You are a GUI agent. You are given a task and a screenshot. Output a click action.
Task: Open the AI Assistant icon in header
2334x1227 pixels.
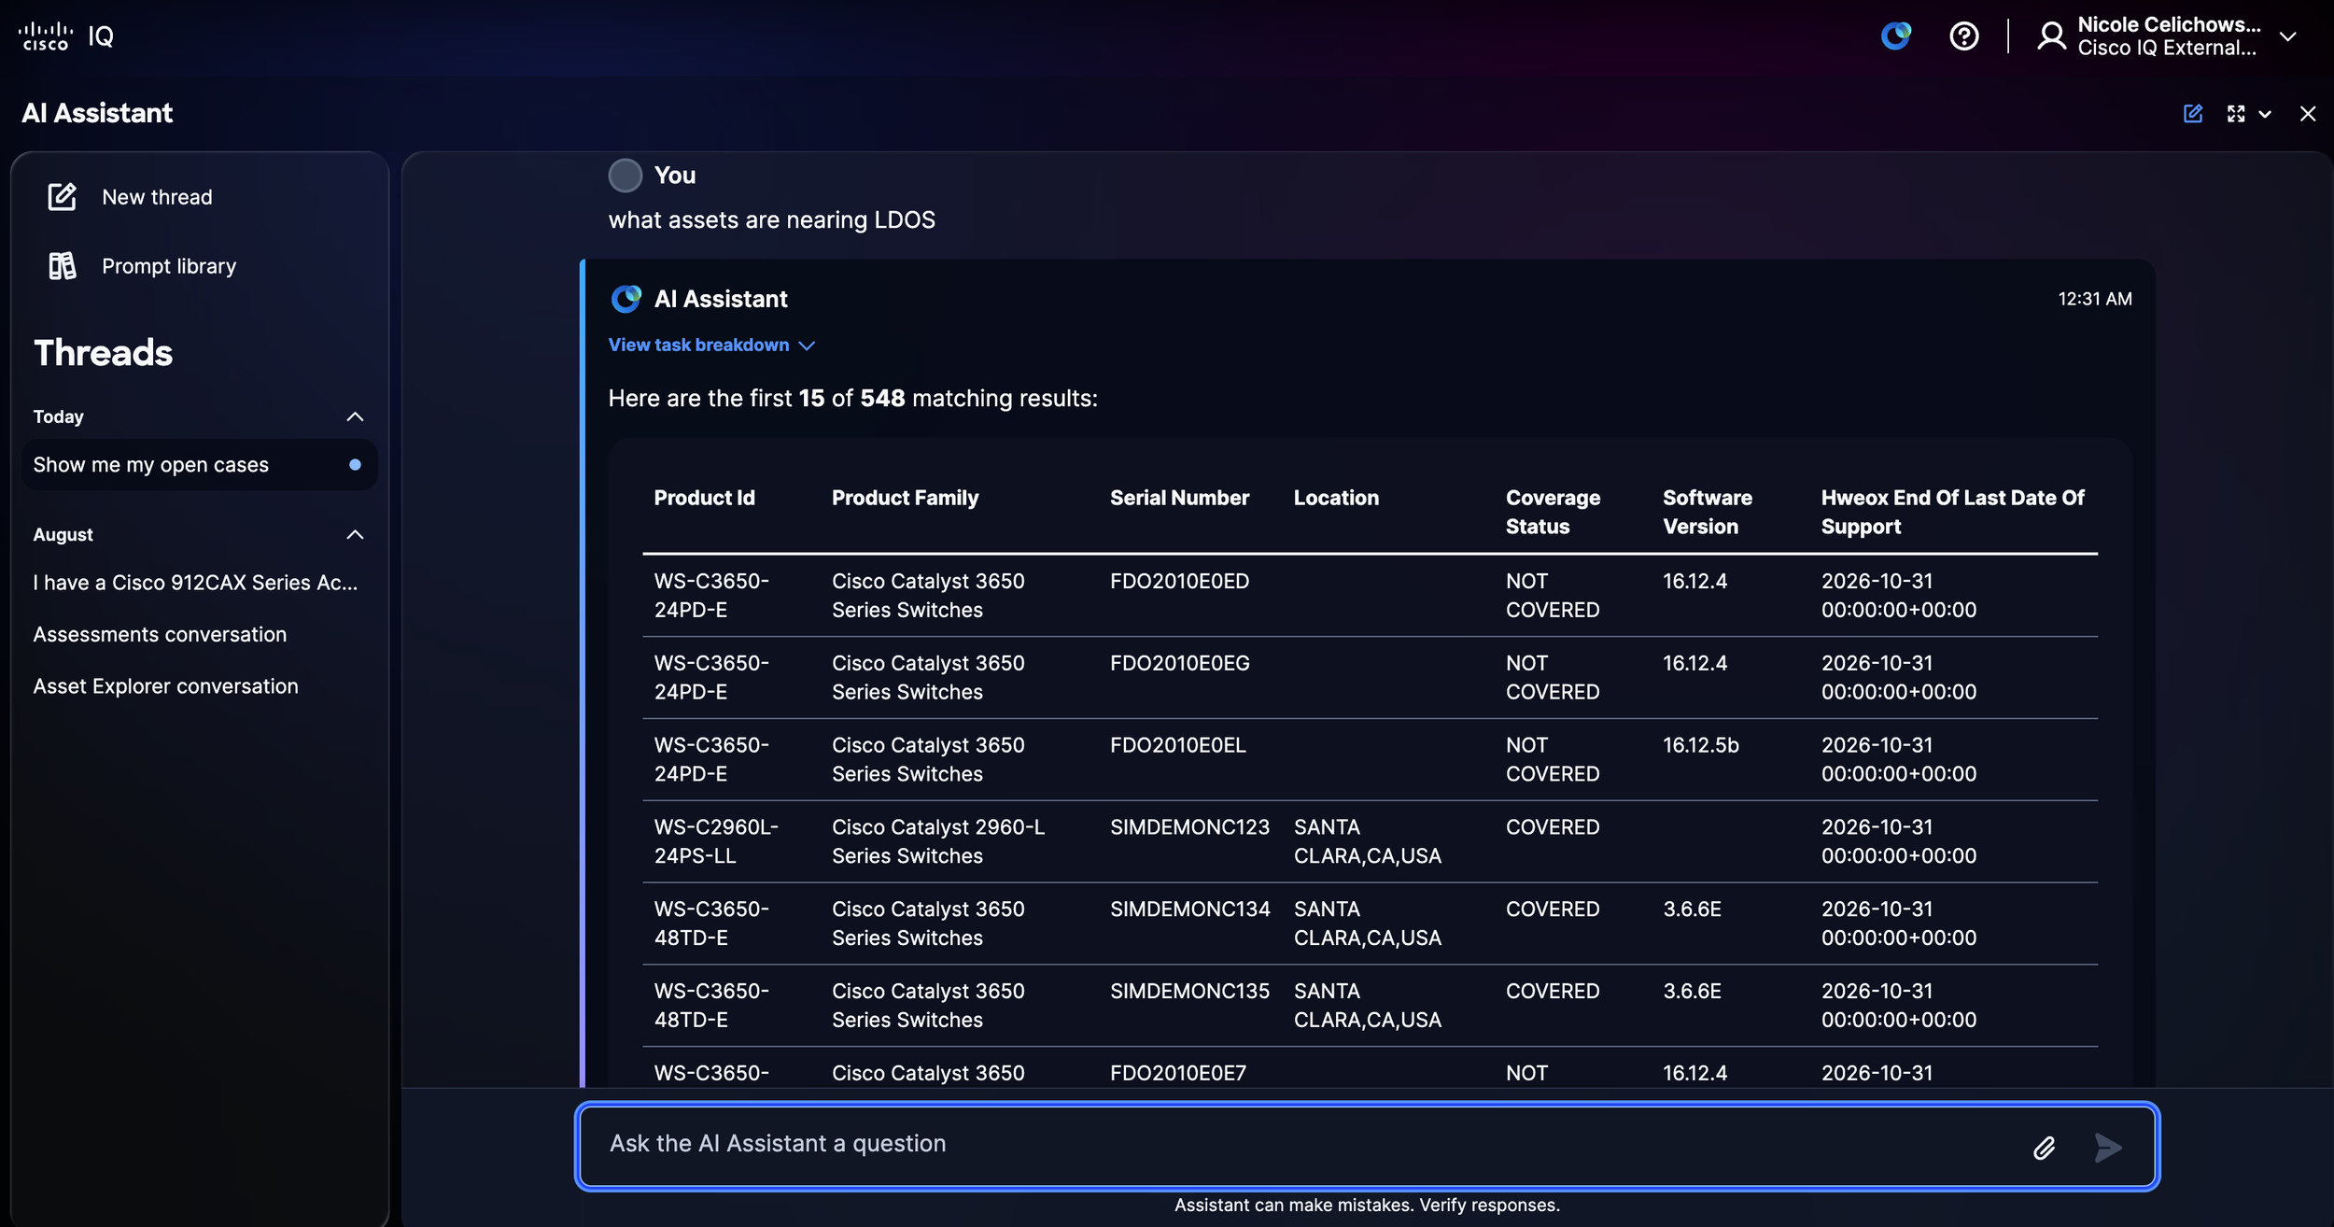click(x=1895, y=36)
